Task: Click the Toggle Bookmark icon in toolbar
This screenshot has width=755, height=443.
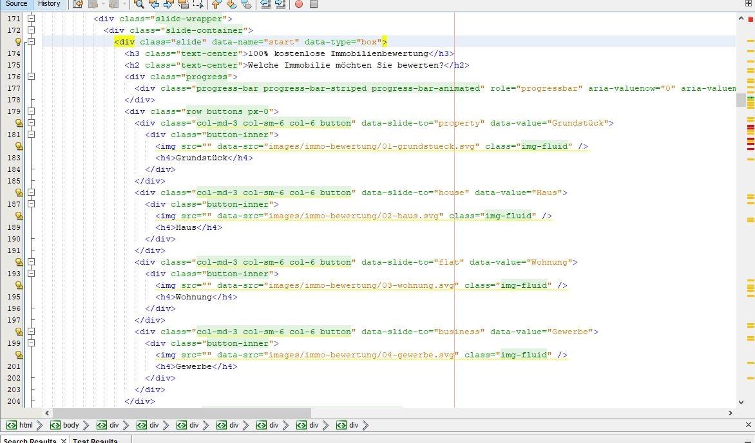Action: tap(246, 5)
